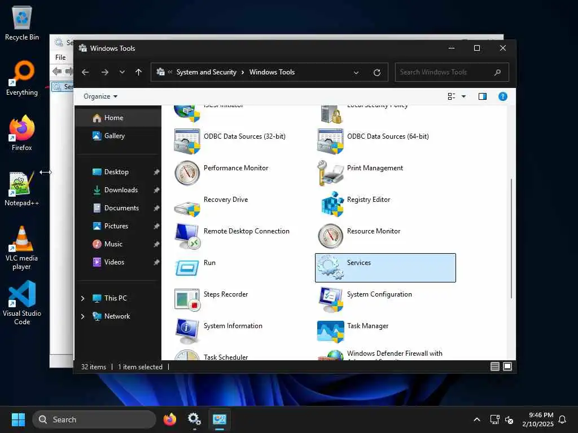Click the address bar breadcrumb overflow chevron

click(x=170, y=72)
